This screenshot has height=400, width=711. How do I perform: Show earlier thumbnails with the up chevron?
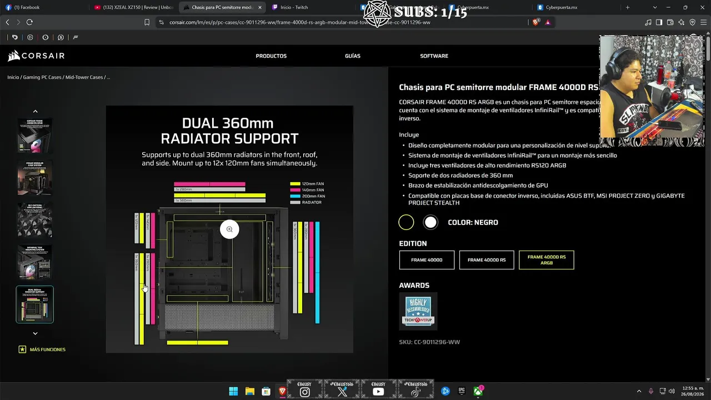tap(35, 112)
